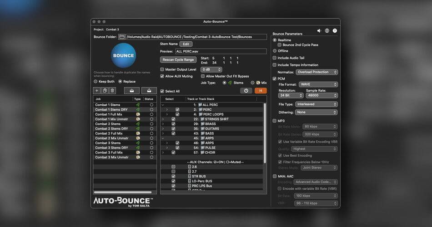Click the mix type icon for Combat 3 Mix Unmstr

(x=138, y=157)
